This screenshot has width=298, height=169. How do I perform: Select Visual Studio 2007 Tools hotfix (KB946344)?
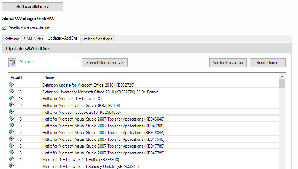[103, 133]
